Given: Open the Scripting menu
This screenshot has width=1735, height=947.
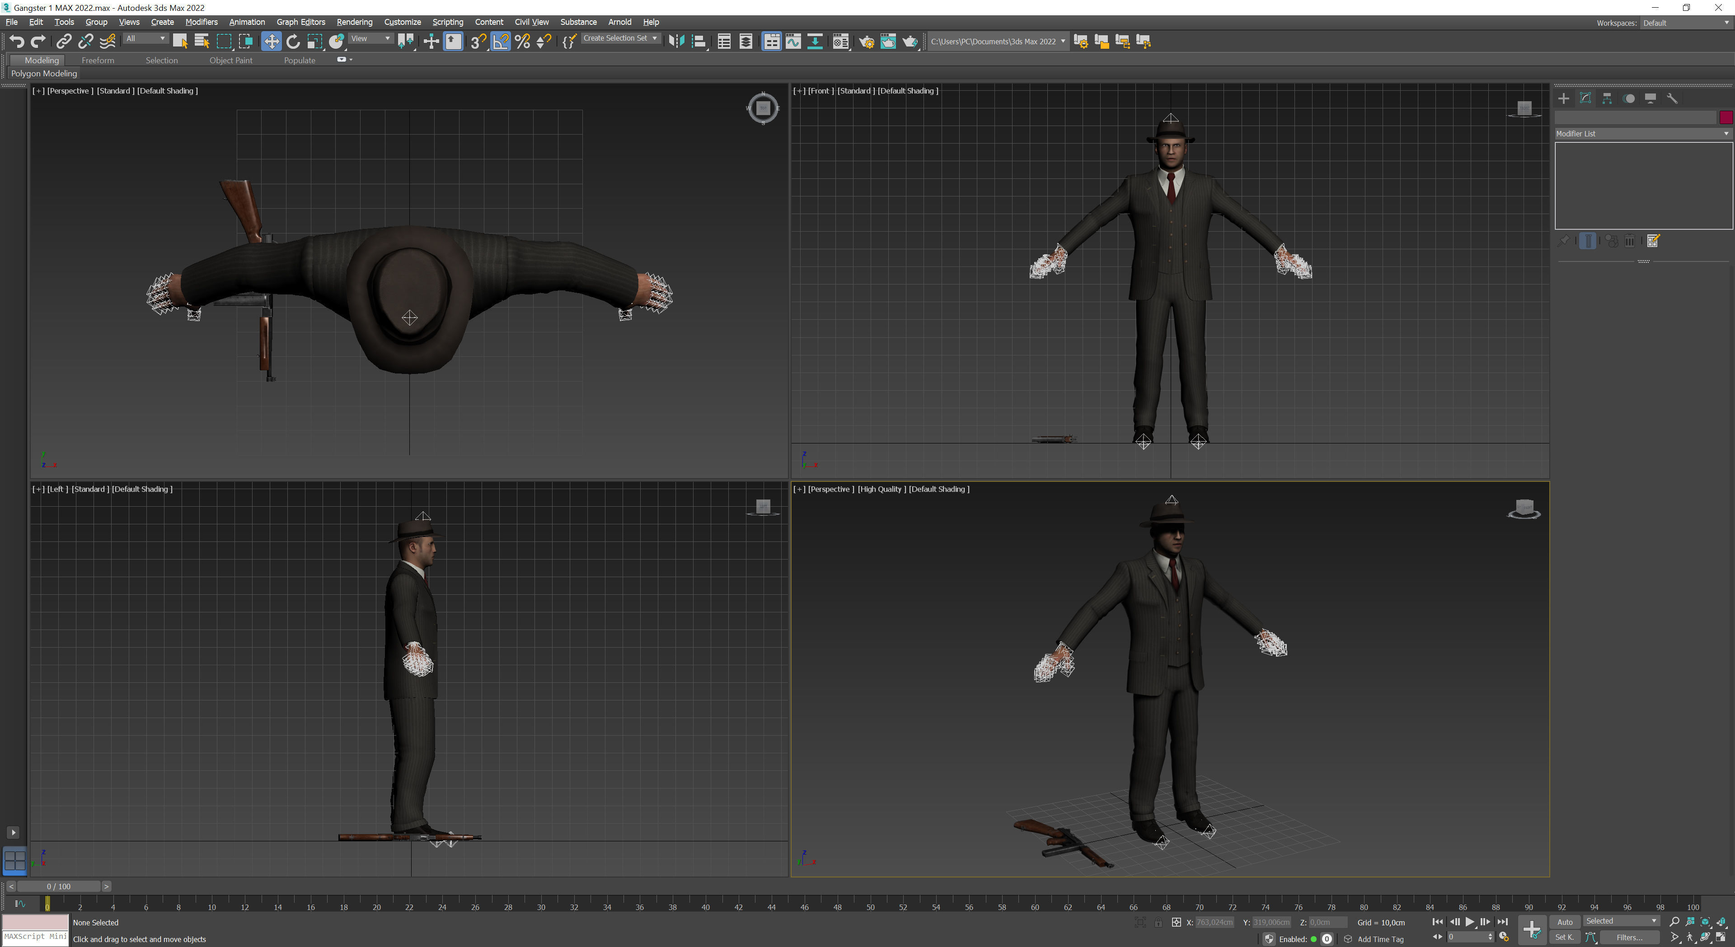Looking at the screenshot, I should pyautogui.click(x=447, y=22).
